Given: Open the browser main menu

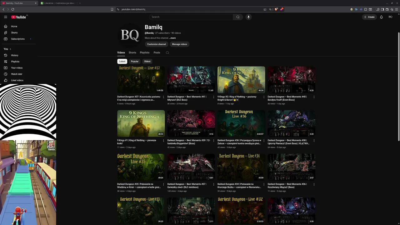Looking at the screenshot, I should pyautogui.click(x=397, y=9).
